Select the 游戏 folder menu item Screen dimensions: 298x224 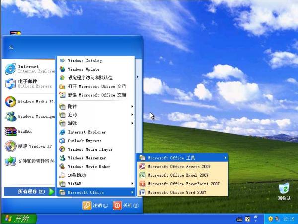coord(96,123)
